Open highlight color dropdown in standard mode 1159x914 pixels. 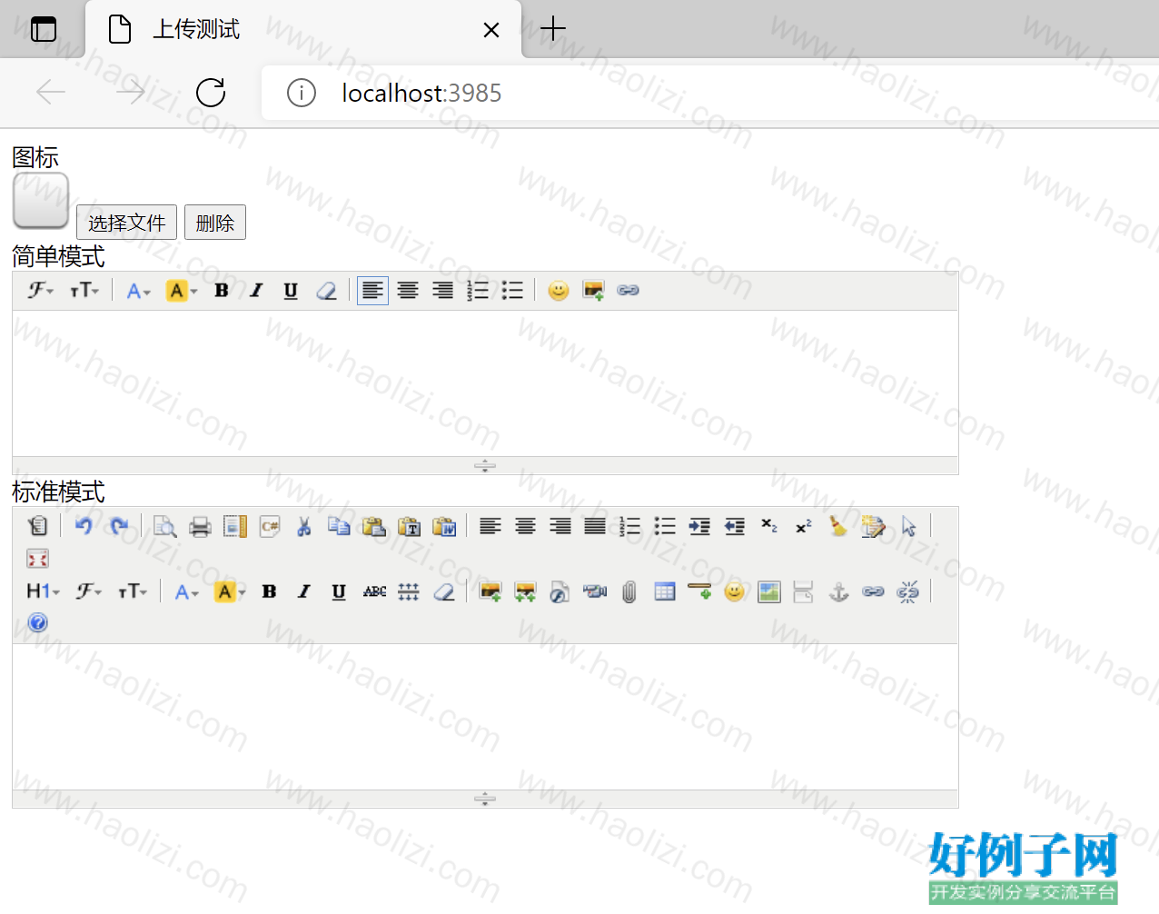pos(230,591)
